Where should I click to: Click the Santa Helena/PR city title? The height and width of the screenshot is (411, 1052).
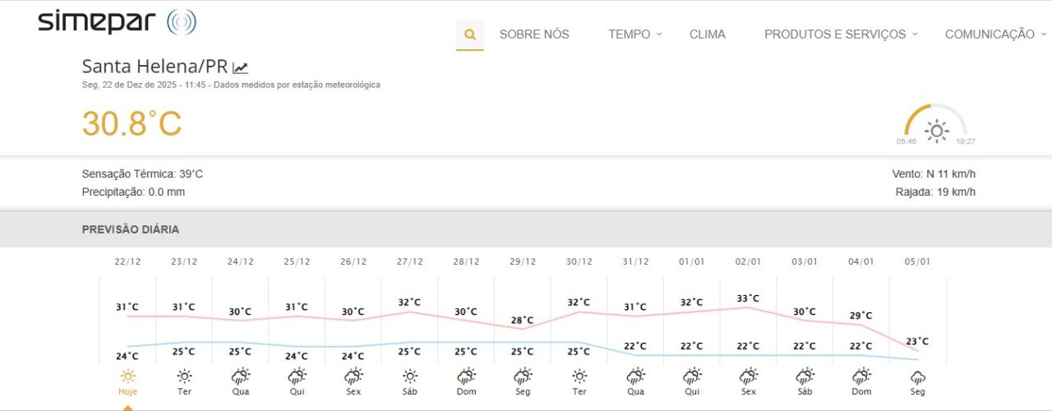coord(155,67)
